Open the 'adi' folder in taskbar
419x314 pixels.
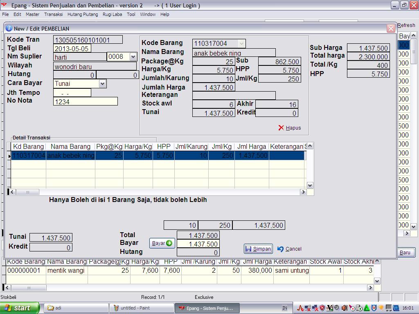click(x=77, y=308)
